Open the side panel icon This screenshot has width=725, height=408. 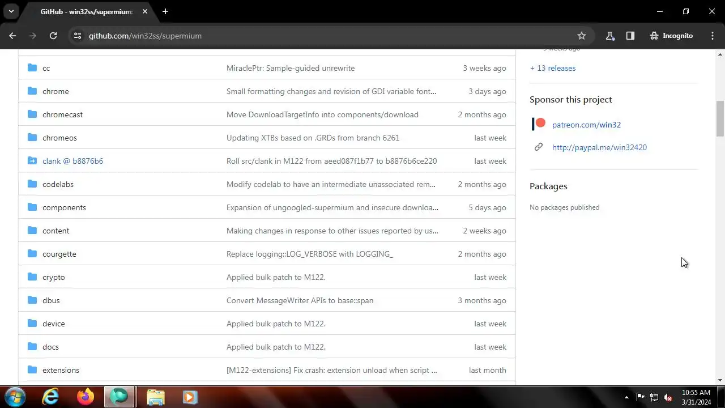click(630, 36)
